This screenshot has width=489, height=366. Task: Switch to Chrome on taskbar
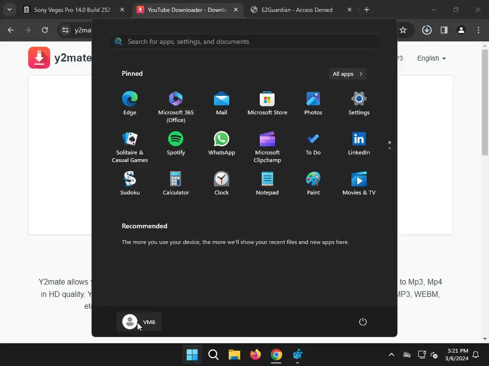pyautogui.click(x=276, y=355)
